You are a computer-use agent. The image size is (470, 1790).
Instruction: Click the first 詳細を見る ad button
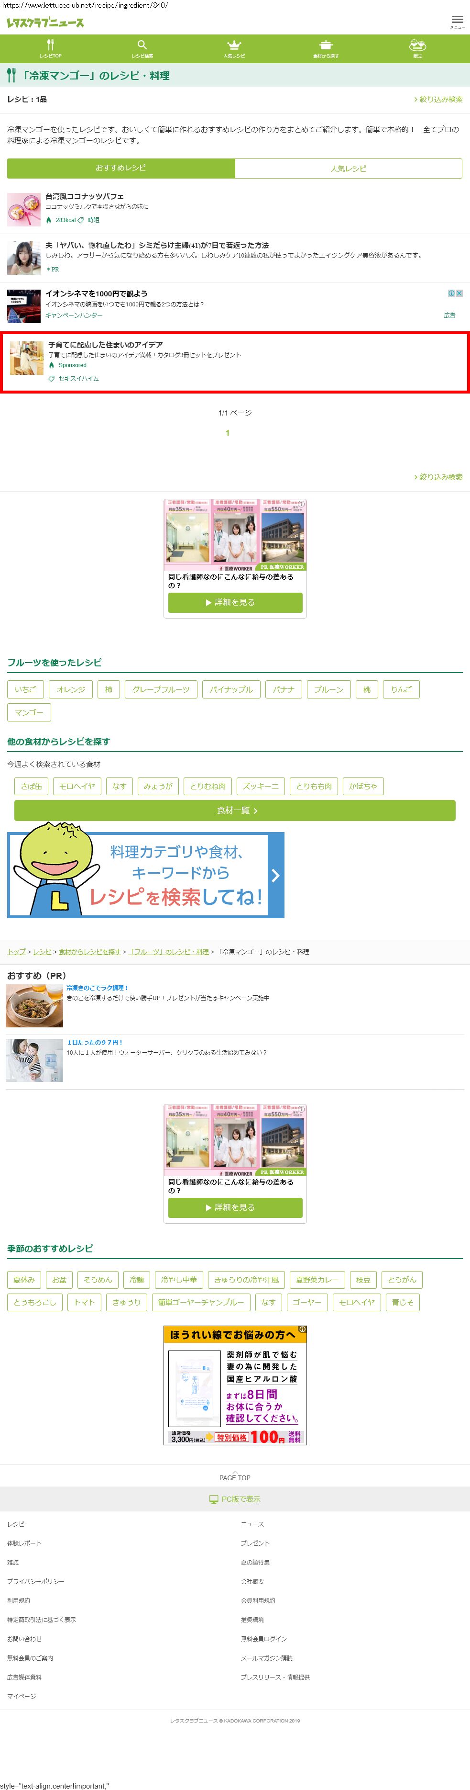click(x=235, y=602)
